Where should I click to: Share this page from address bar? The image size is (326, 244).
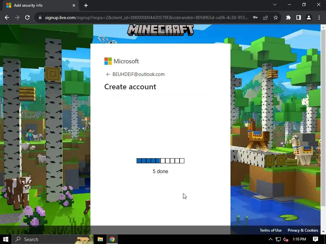[x=266, y=18]
